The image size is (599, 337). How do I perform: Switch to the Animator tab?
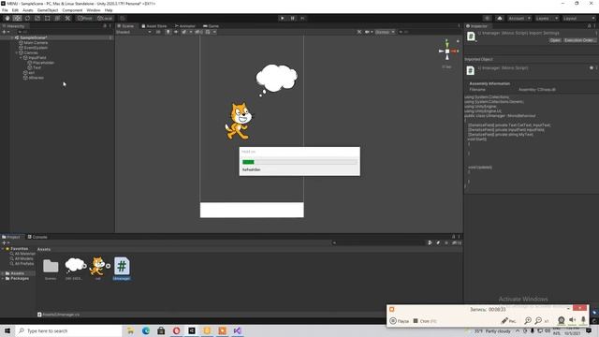click(185, 26)
